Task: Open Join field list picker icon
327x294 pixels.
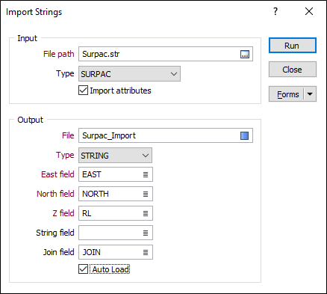Action: (x=146, y=252)
